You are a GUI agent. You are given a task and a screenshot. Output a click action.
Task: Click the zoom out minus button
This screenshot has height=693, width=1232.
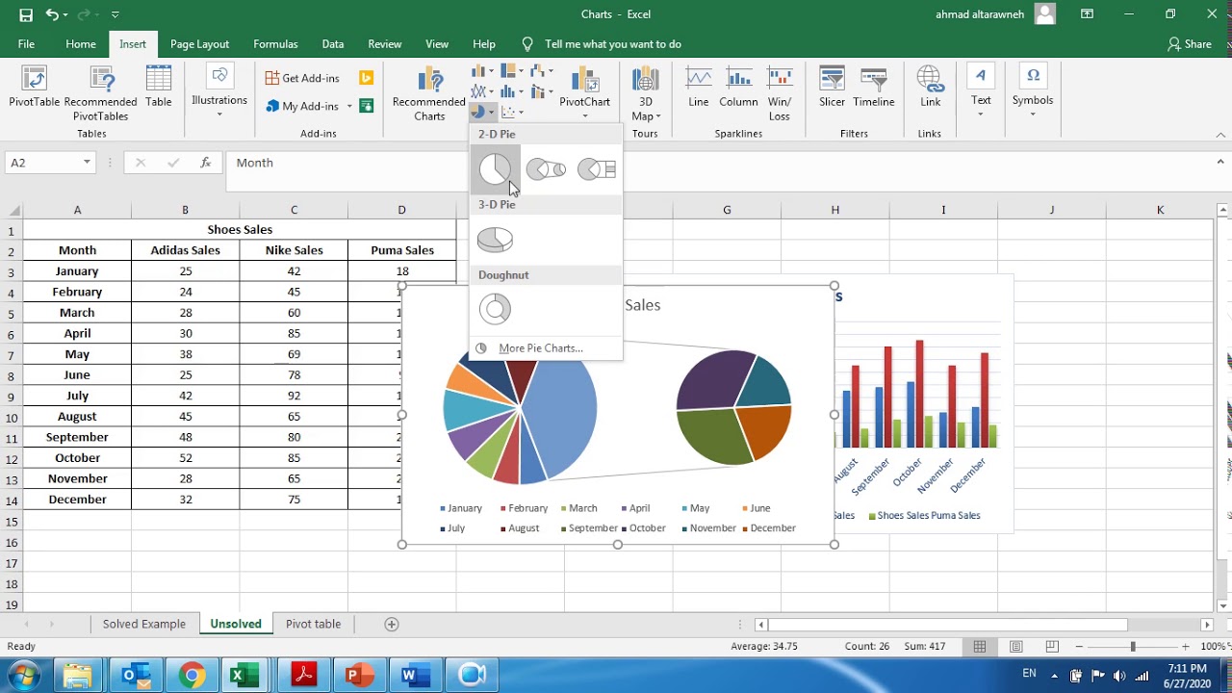point(1079,647)
